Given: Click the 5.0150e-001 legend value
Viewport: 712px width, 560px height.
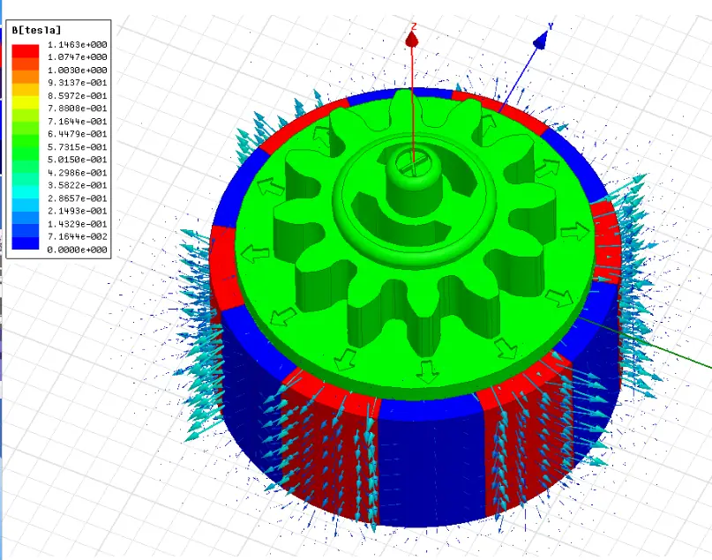Looking at the screenshot, I should (x=77, y=160).
